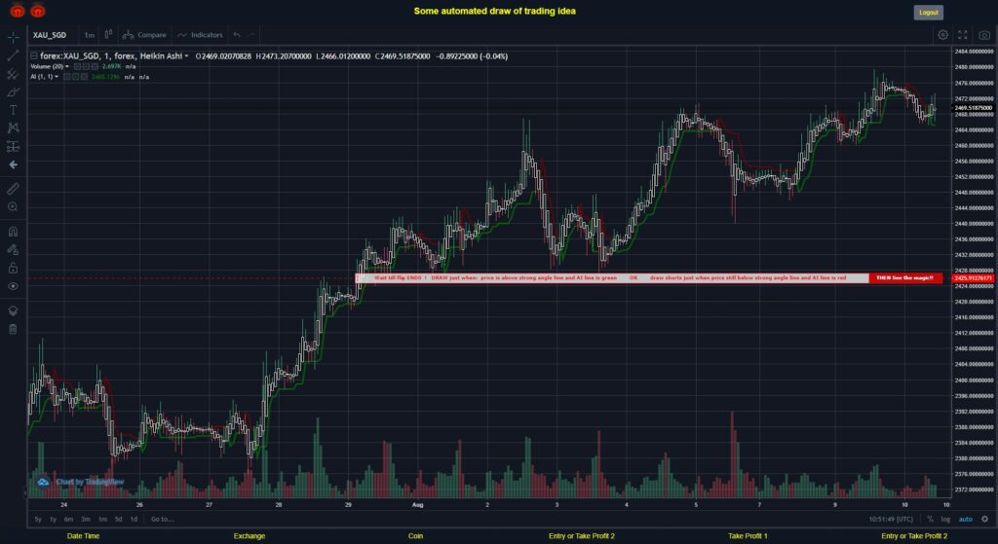Select the 1m time range
The image size is (998, 544).
(x=102, y=520)
